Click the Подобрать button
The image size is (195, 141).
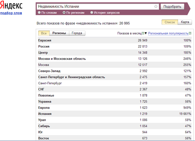[x=172, y=7]
